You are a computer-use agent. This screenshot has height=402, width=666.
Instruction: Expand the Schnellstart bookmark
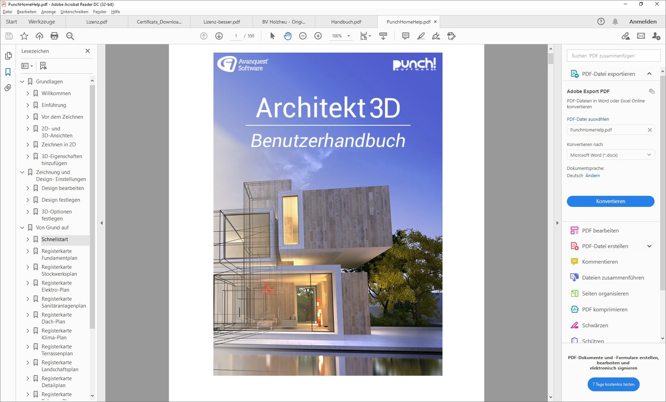(x=28, y=239)
